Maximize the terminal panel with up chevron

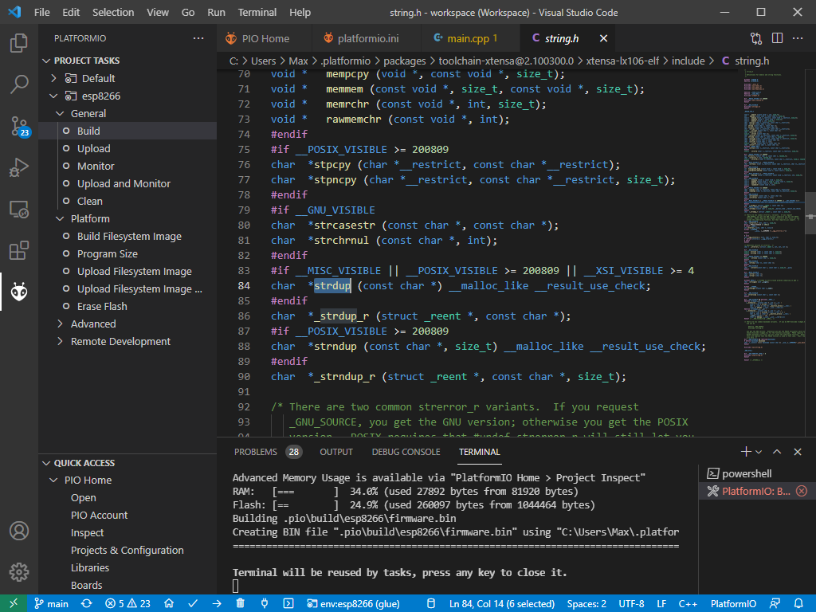tap(777, 452)
